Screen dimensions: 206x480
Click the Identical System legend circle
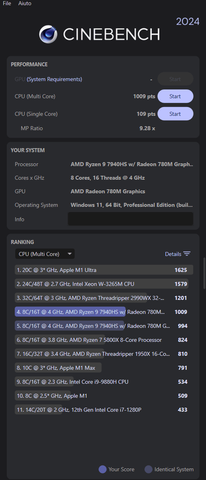[x=149, y=469]
